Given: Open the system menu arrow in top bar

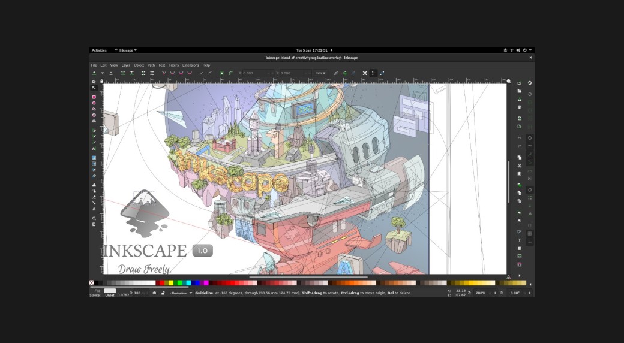Looking at the screenshot, I should coord(530,50).
